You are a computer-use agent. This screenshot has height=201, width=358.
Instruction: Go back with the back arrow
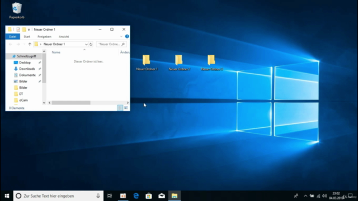click(x=10, y=44)
